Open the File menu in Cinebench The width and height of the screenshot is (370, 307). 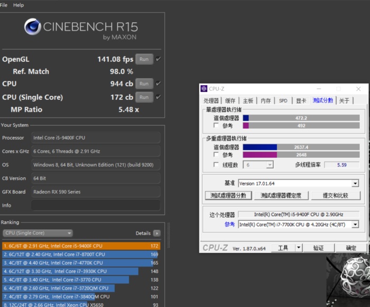(x=3, y=5)
